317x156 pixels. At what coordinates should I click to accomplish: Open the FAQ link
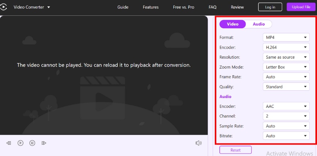212,7
